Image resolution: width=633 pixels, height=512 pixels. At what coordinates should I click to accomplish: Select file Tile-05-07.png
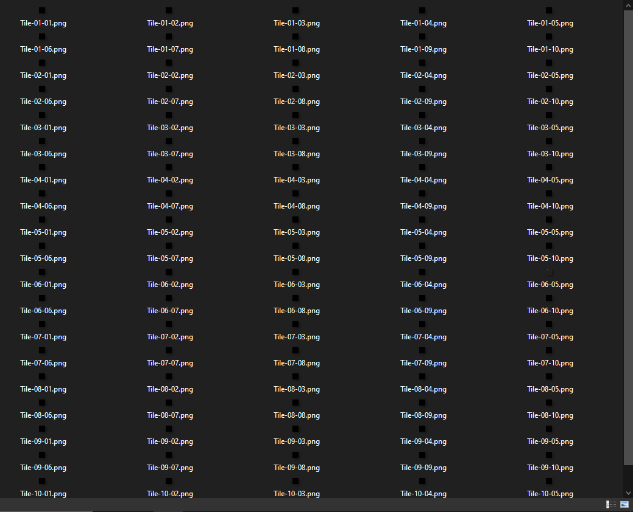pyautogui.click(x=170, y=259)
